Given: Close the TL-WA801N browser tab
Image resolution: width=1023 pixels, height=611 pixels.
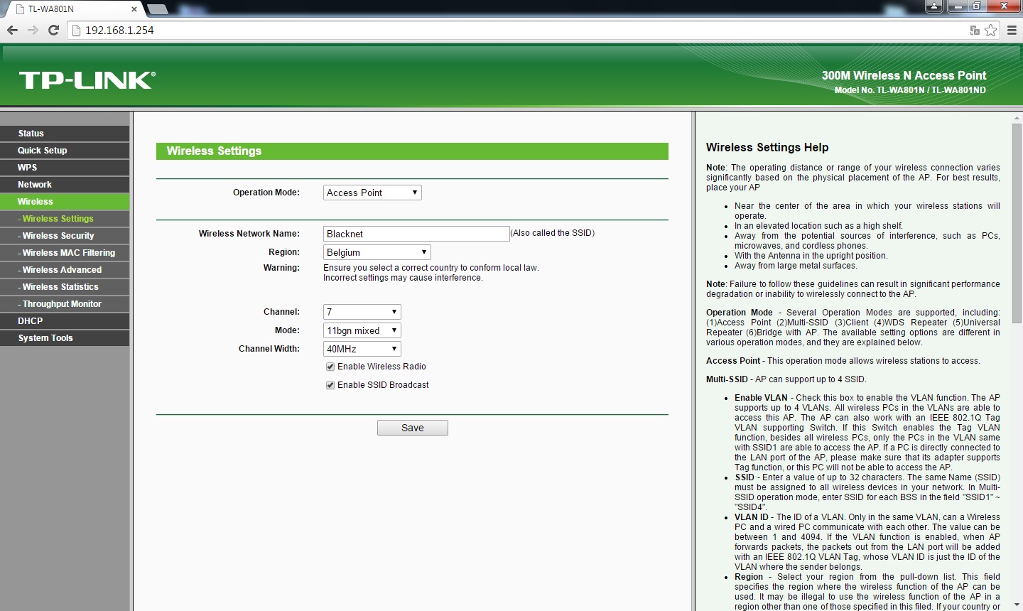Looking at the screenshot, I should 134,9.
